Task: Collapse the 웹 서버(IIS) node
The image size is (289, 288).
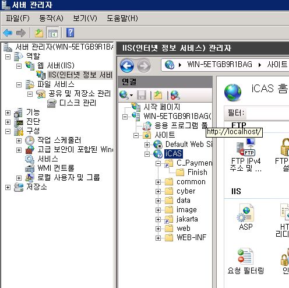Action: click(x=19, y=66)
